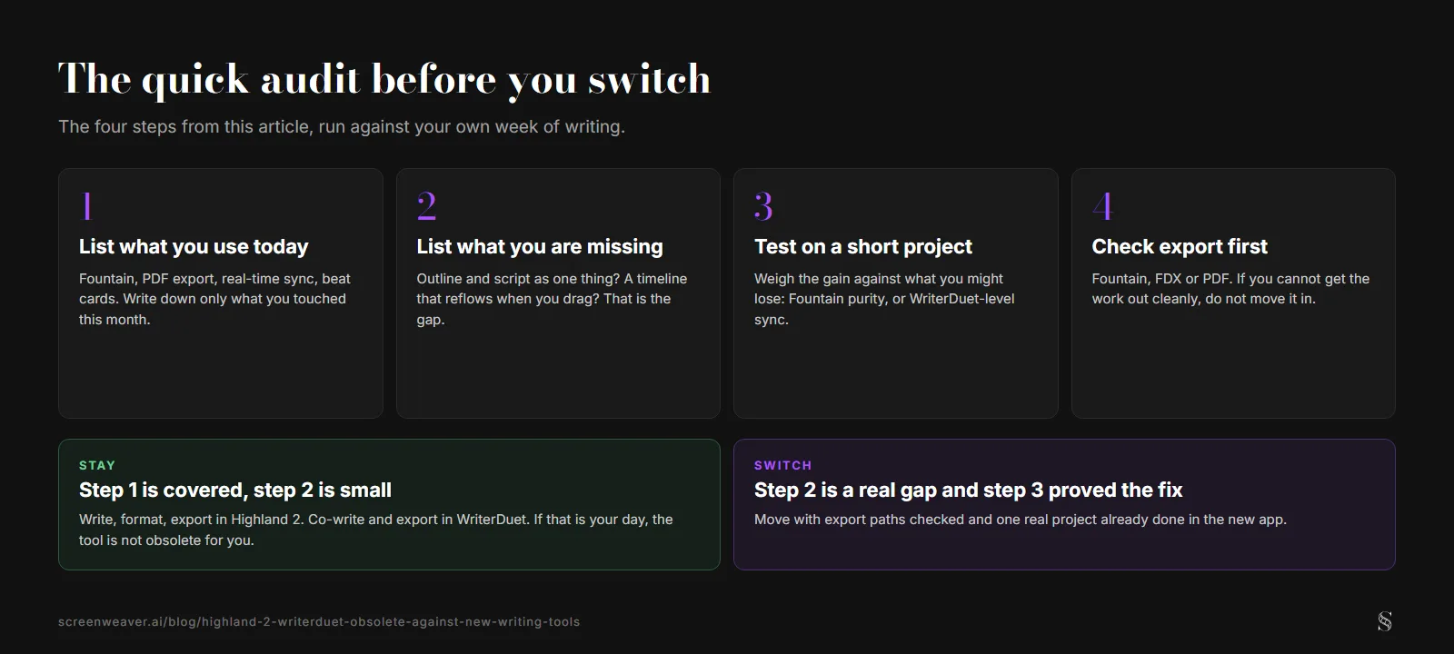Click 'Step 1 is covered, step 2 is small'
This screenshot has width=1454, height=654.
point(235,490)
